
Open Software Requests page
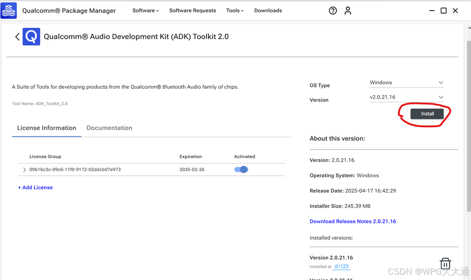click(x=192, y=11)
